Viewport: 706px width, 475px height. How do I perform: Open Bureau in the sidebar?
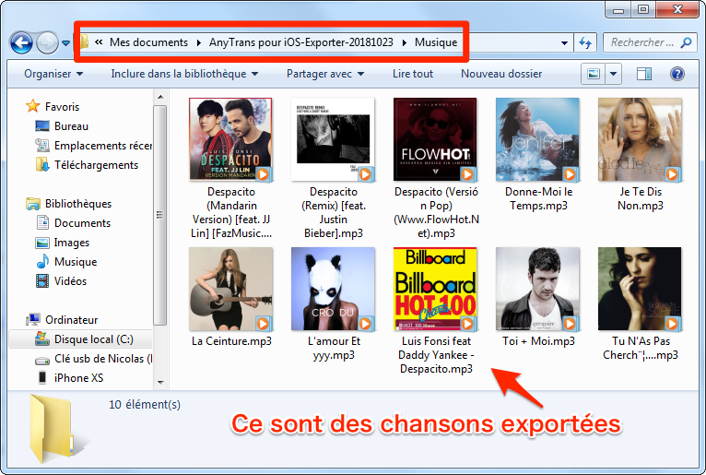pyautogui.click(x=71, y=126)
